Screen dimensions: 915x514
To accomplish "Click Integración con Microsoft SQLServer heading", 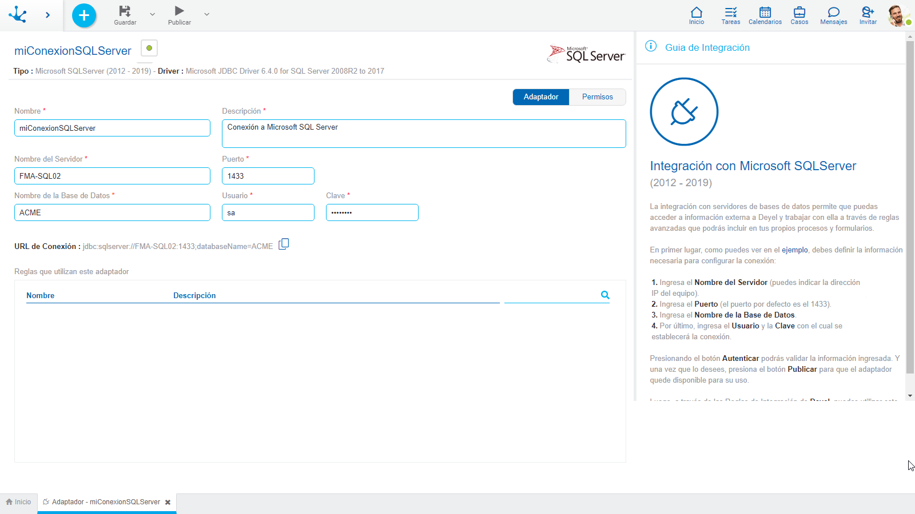I will pos(753,166).
